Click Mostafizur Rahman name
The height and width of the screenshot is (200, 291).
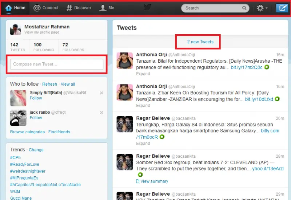pyautogui.click(x=47, y=27)
